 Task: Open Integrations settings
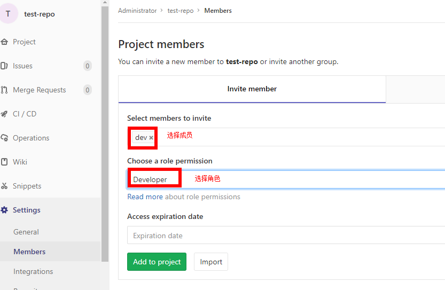point(33,271)
